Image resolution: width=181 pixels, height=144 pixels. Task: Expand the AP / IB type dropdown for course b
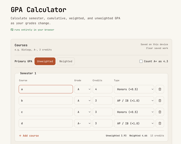(x=134, y=100)
